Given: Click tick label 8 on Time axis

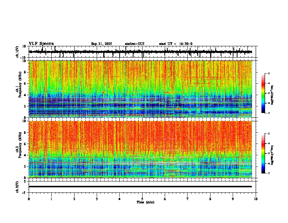Looking at the screenshot, I should click(x=210, y=199).
